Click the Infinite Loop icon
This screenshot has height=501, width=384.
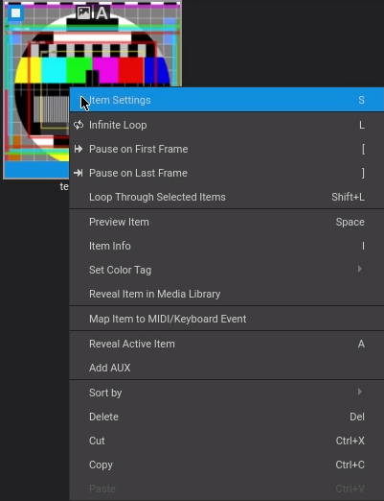coord(79,125)
